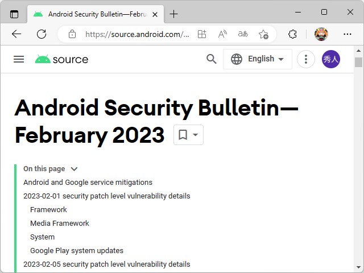Go to 2023-02-05 security patch level details

point(107,264)
